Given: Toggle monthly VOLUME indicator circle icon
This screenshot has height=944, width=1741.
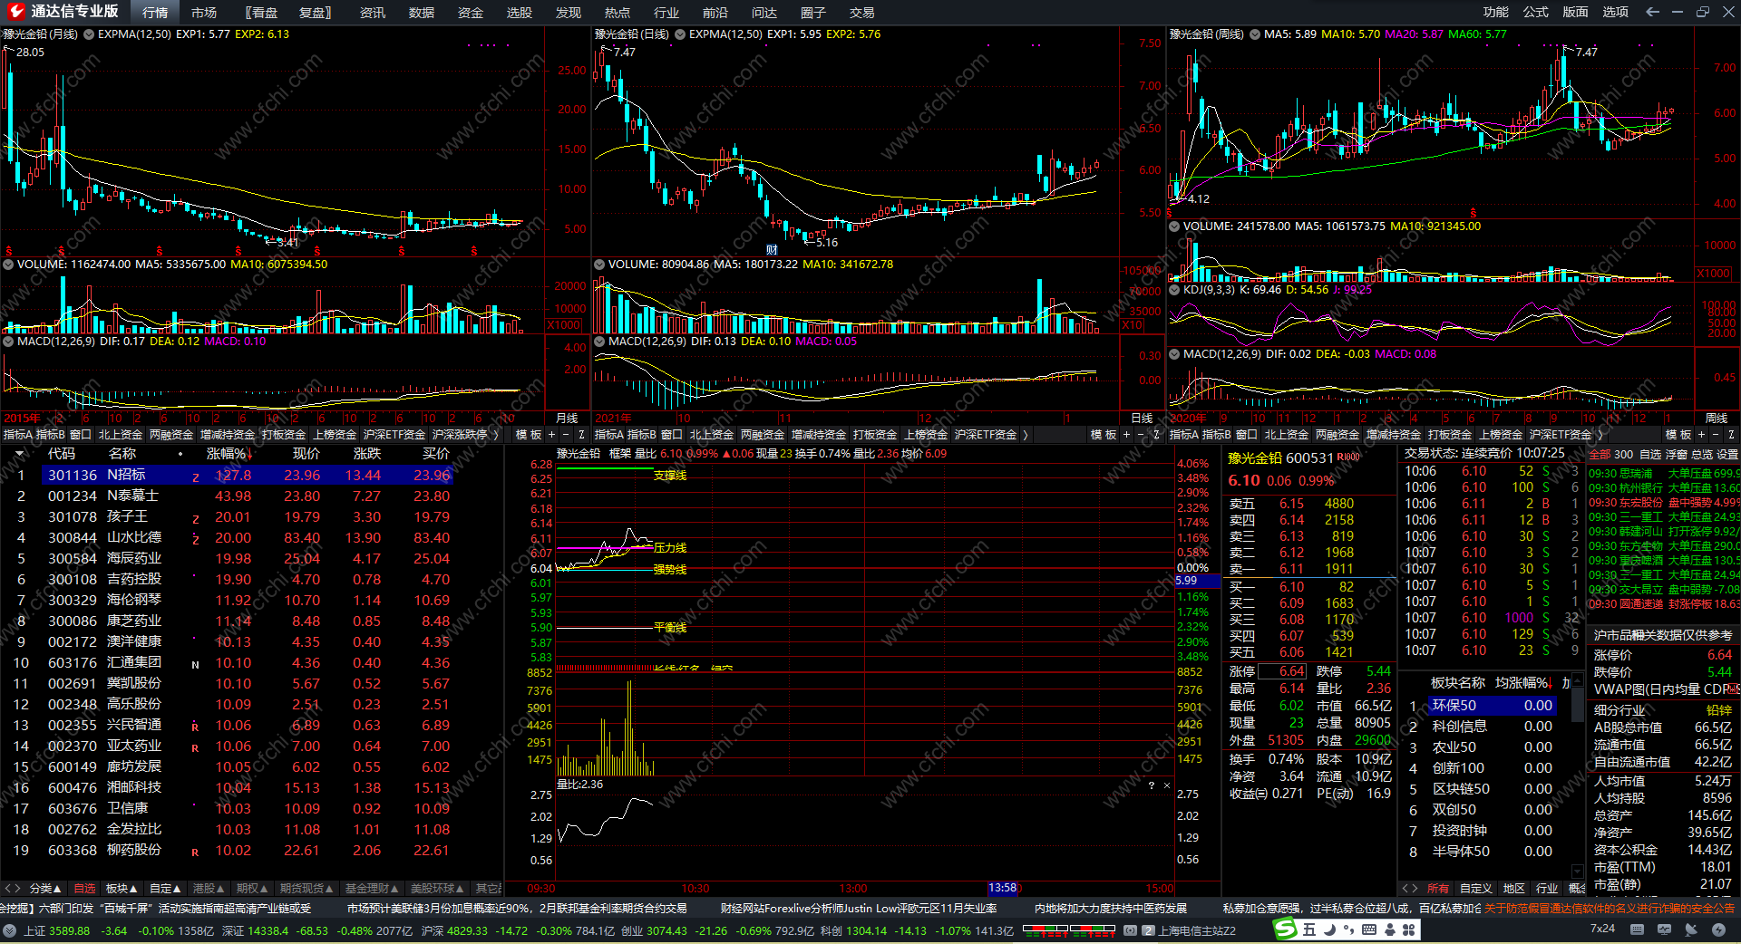Looking at the screenshot, I should (x=8, y=265).
